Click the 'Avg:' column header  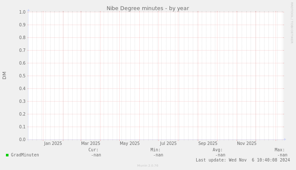pyautogui.click(x=218, y=150)
